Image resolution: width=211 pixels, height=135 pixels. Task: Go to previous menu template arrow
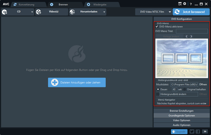click(187, 36)
